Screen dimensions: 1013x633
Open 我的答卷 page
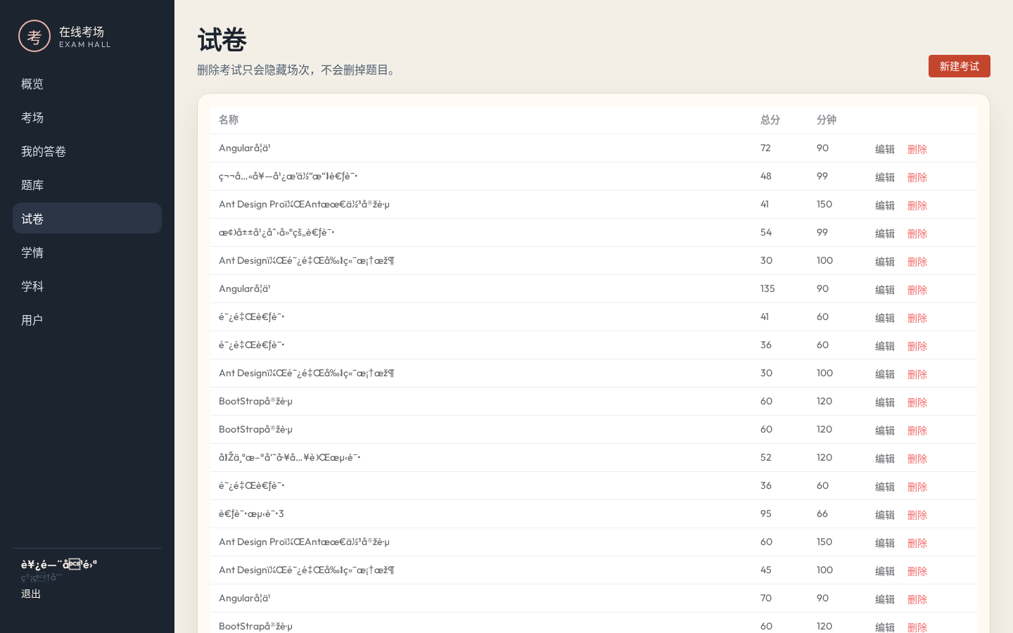pyautogui.click(x=87, y=151)
